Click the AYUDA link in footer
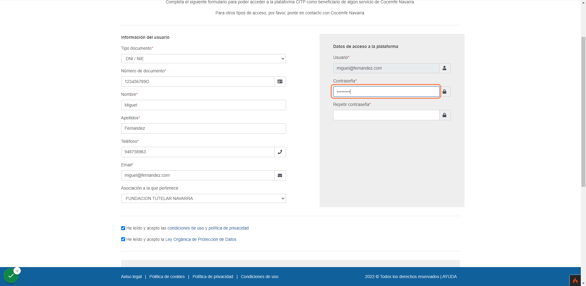 click(x=450, y=277)
